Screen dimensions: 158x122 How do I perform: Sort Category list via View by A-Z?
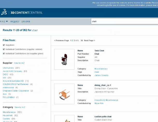(20, 107)
